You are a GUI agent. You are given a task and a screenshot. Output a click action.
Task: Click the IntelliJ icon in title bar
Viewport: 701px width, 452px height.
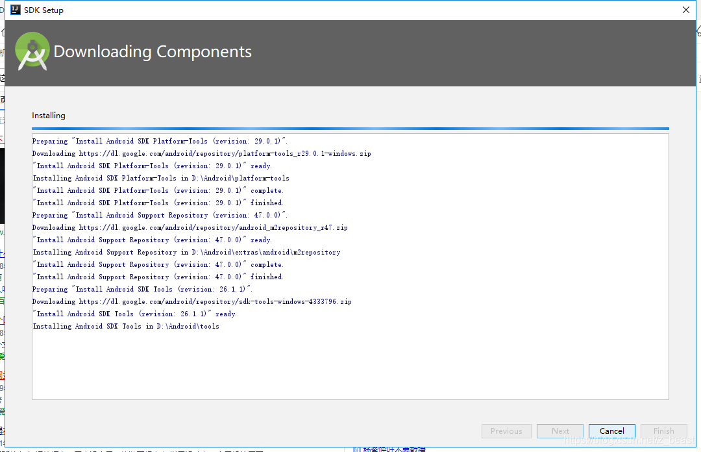pos(15,10)
